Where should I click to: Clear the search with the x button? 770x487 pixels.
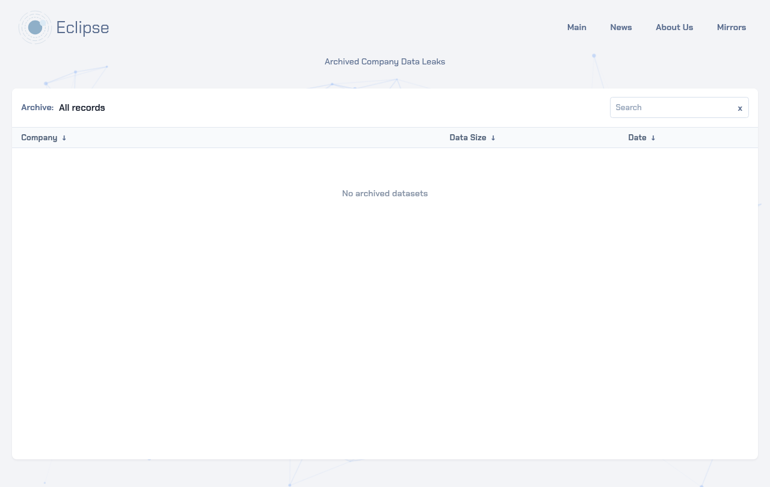740,108
